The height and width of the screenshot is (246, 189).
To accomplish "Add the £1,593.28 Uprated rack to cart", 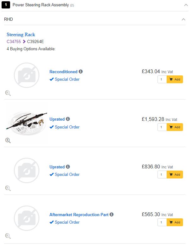I will pos(175,127).
